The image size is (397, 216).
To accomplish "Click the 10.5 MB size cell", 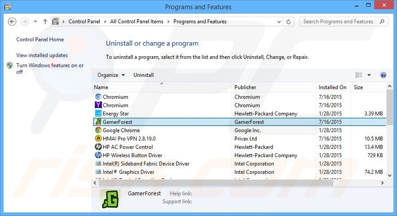I will click(x=374, y=139).
